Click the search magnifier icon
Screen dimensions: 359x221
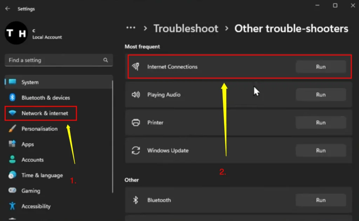click(105, 60)
